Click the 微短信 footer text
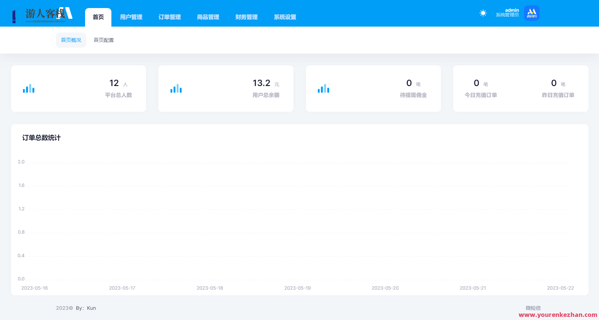The width and height of the screenshot is (599, 320). (x=534, y=308)
